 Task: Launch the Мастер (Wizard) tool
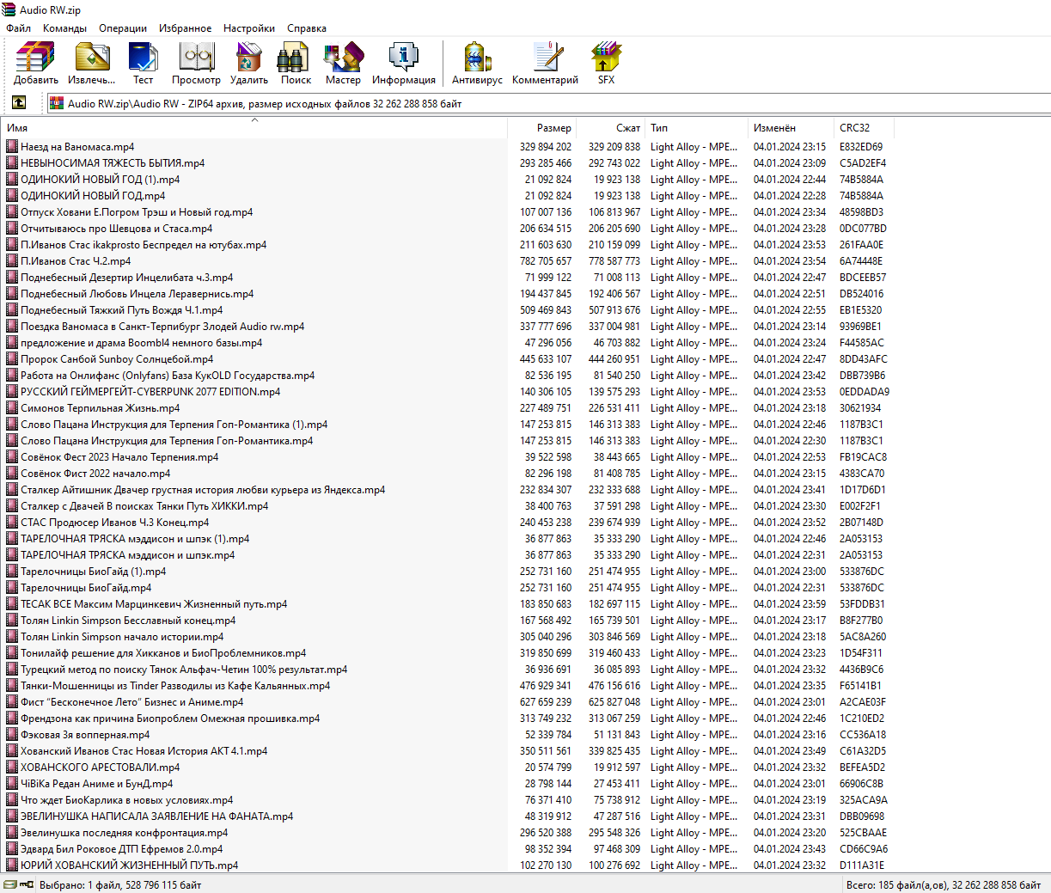(343, 63)
